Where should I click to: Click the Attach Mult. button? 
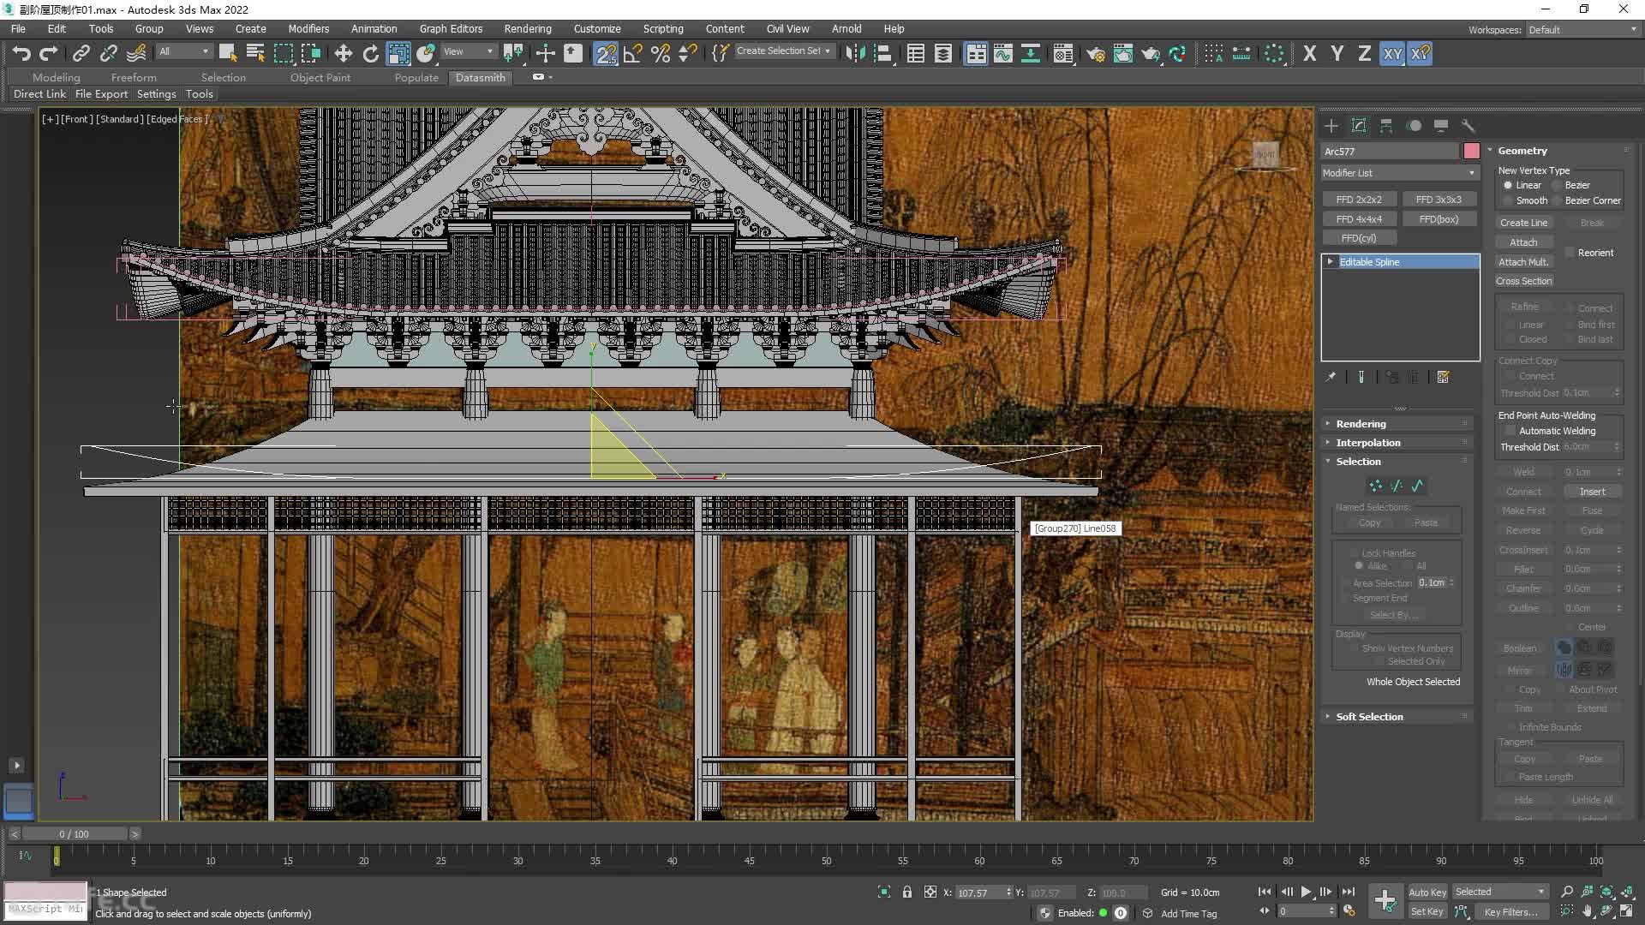coord(1523,262)
